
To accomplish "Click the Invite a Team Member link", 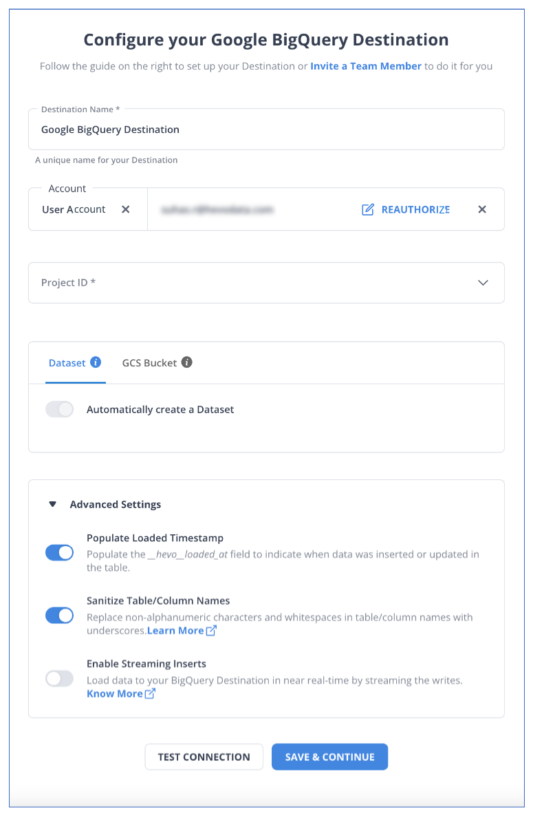I will coord(365,65).
